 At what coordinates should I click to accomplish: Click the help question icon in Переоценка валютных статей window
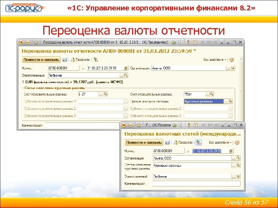[237, 143]
